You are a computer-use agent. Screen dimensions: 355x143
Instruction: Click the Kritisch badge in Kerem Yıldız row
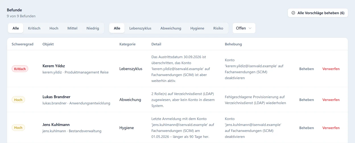tap(20, 69)
